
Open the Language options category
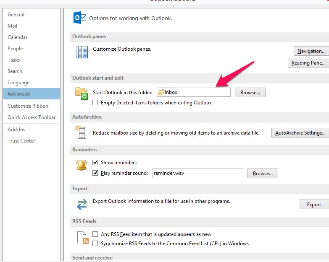click(32, 83)
